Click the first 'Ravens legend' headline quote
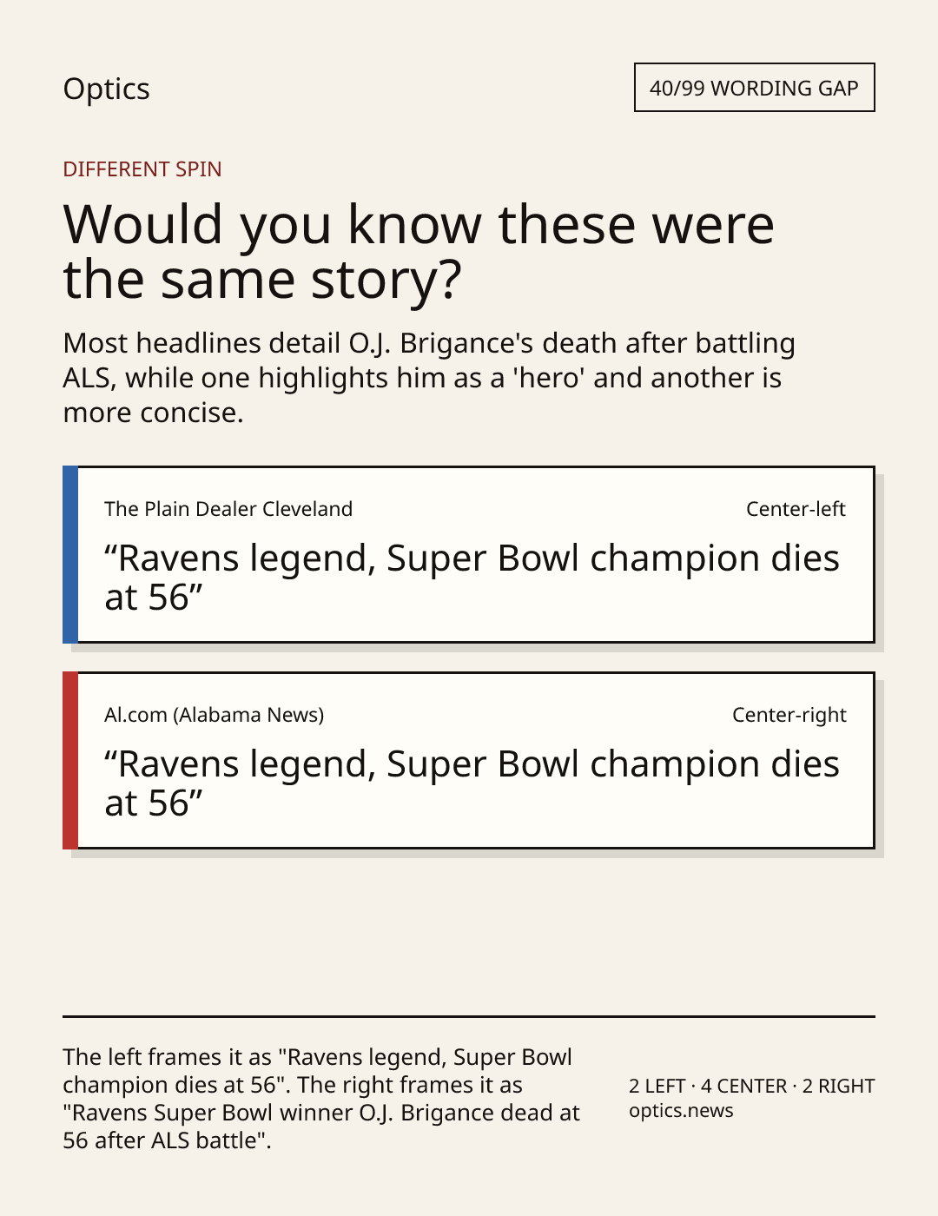Screen dimensions: 938x1216 pos(472,578)
